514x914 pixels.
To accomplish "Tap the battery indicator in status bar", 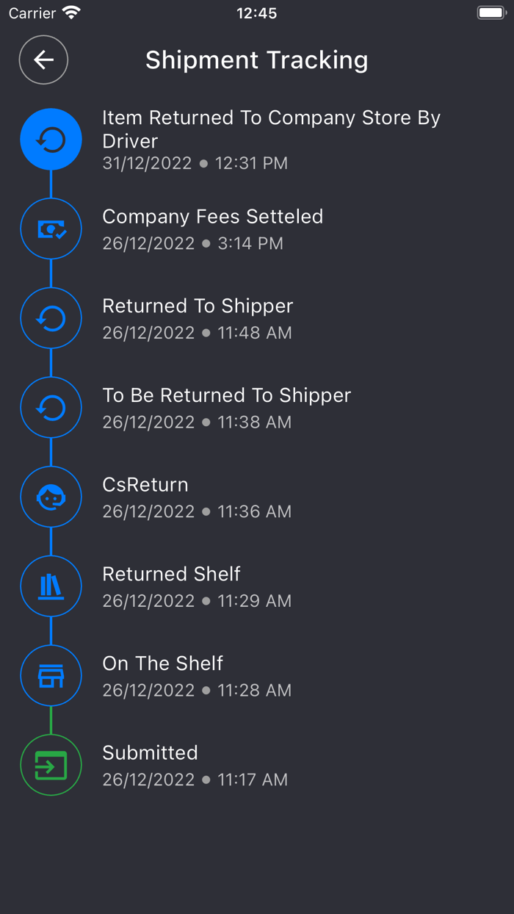I will click(492, 12).
